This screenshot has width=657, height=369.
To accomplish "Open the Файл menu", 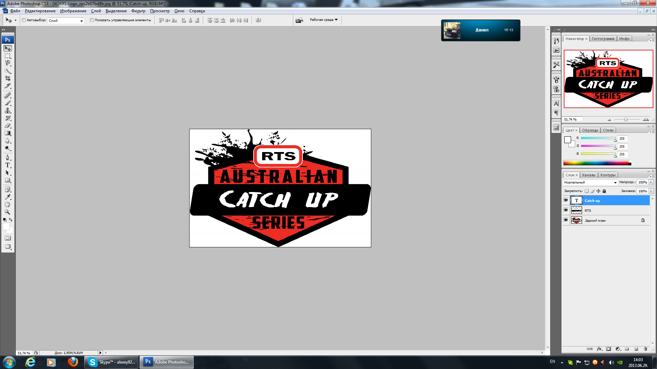I will pos(15,11).
